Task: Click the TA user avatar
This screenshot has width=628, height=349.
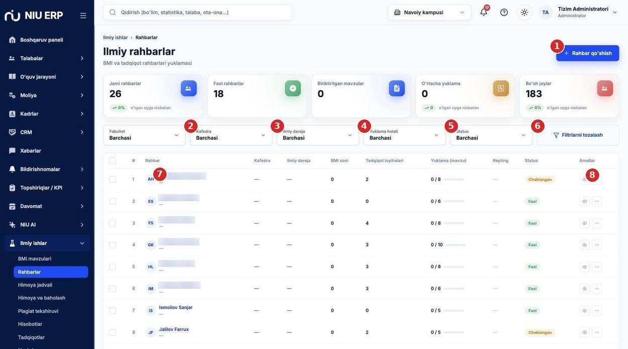Action: [546, 12]
